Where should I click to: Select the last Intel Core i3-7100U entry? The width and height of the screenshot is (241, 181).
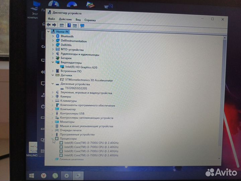click(91, 155)
